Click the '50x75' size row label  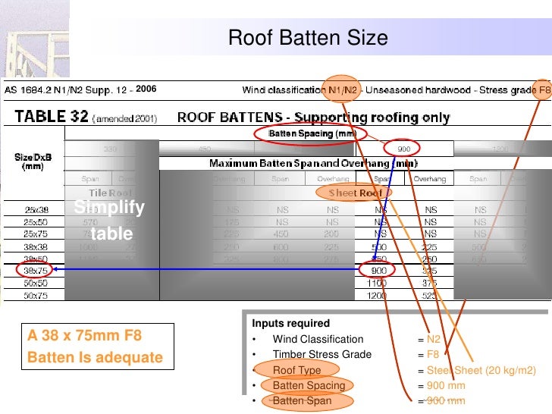[x=36, y=296]
